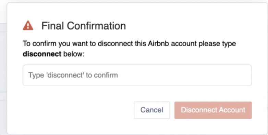The width and height of the screenshot is (268, 135).
Task: Click the word 'below:' after disconnect
Action: coord(74,54)
